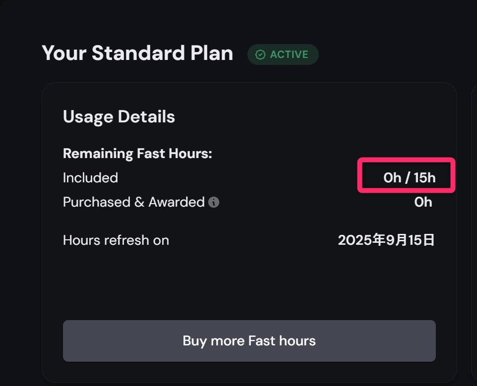This screenshot has height=386, width=477.
Task: Click the Buy more Fast hours button
Action: pos(249,341)
